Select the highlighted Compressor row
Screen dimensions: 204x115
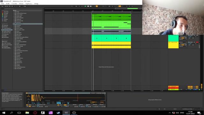(28, 24)
